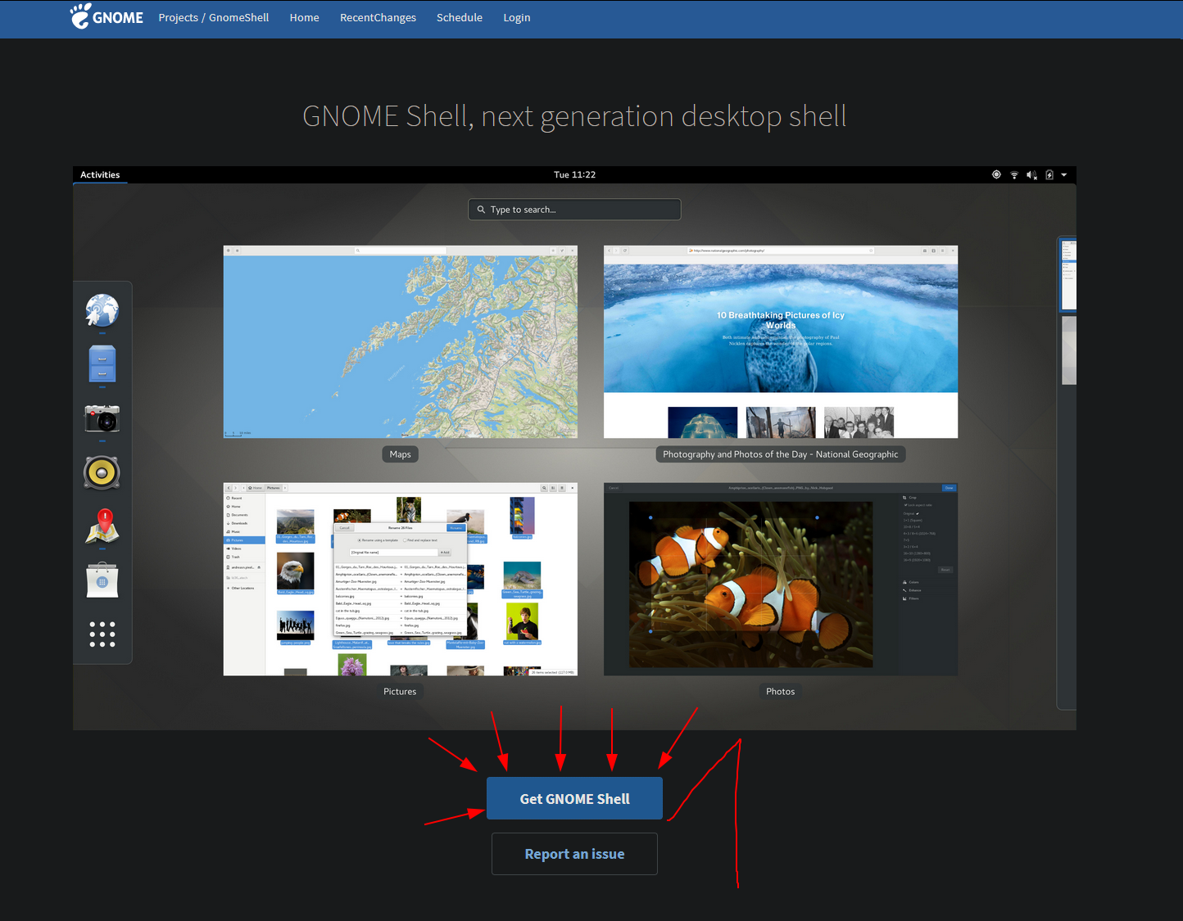Click the Pictures window caption
Screen dimensions: 1183x921
coord(400,692)
